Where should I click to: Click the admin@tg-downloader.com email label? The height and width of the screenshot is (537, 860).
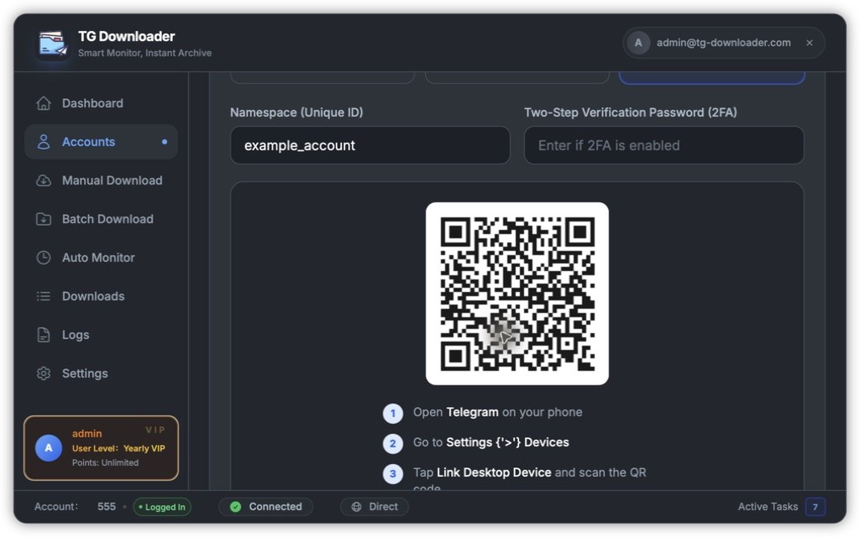click(723, 43)
